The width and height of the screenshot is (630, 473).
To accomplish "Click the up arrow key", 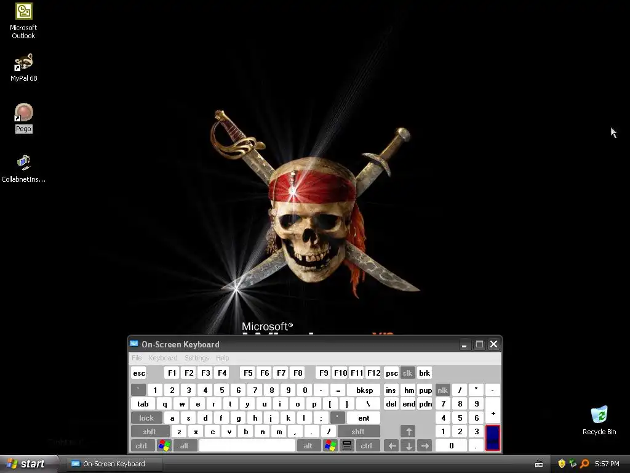I will (409, 432).
